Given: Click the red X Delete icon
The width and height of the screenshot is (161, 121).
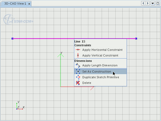Looking at the screenshot, I should [x=78, y=83].
